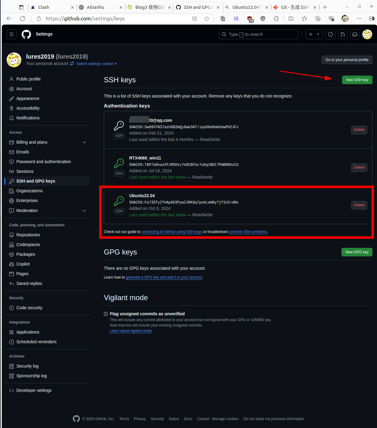
Task: Open the notifications inbox icon
Action: tap(355, 34)
